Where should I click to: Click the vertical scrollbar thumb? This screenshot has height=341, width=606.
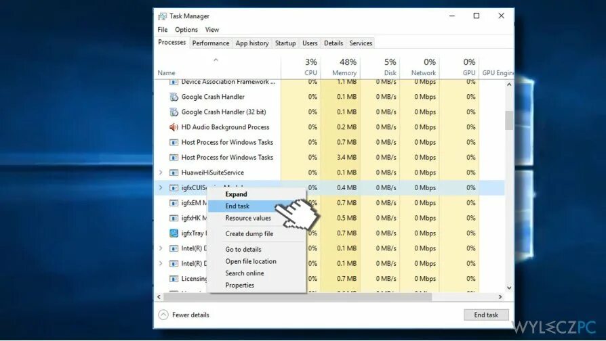tap(509, 120)
